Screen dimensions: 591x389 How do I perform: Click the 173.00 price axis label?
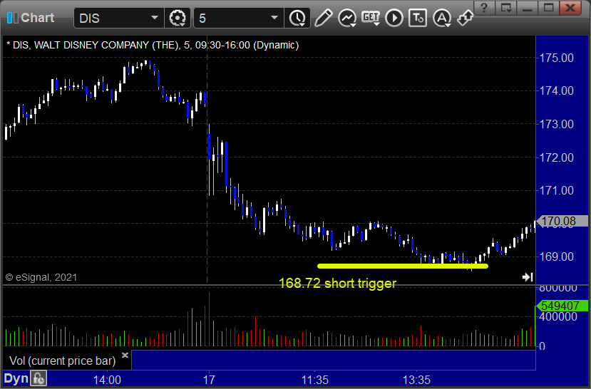(557, 124)
